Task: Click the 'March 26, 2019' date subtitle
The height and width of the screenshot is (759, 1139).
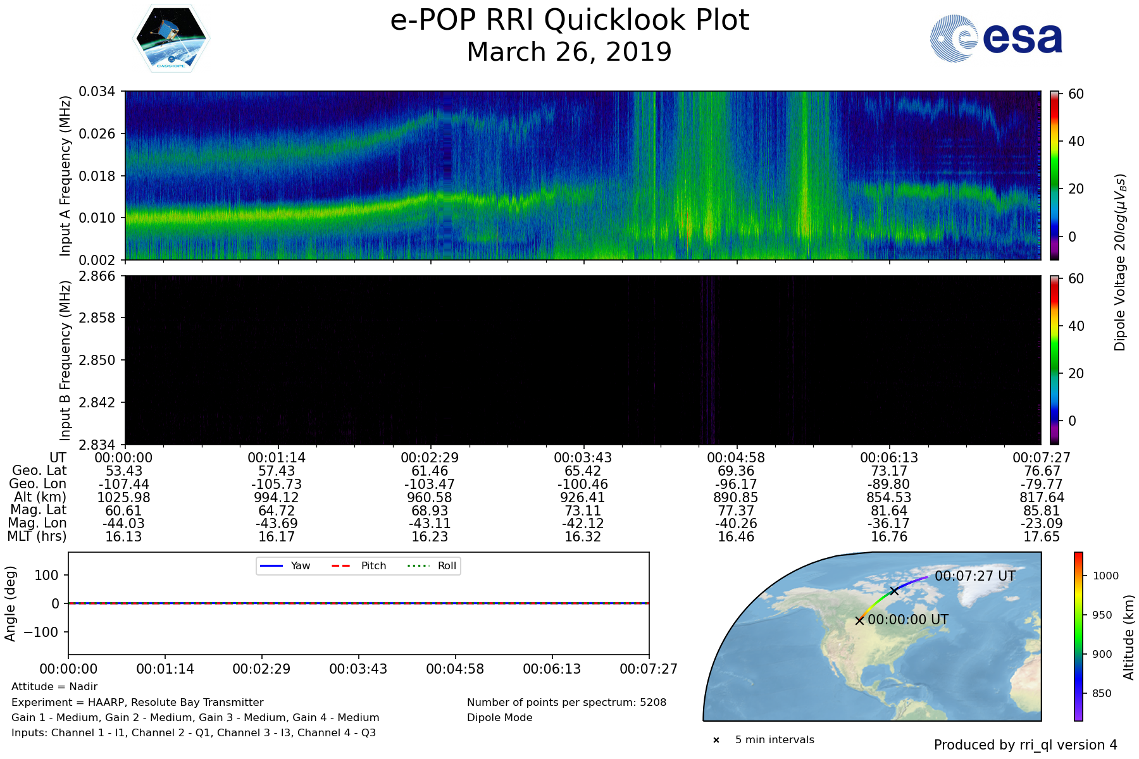Action: [569, 52]
